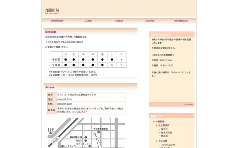Open the Sitemap nav item
Screen dimensions: 238x148
point(150,21)
